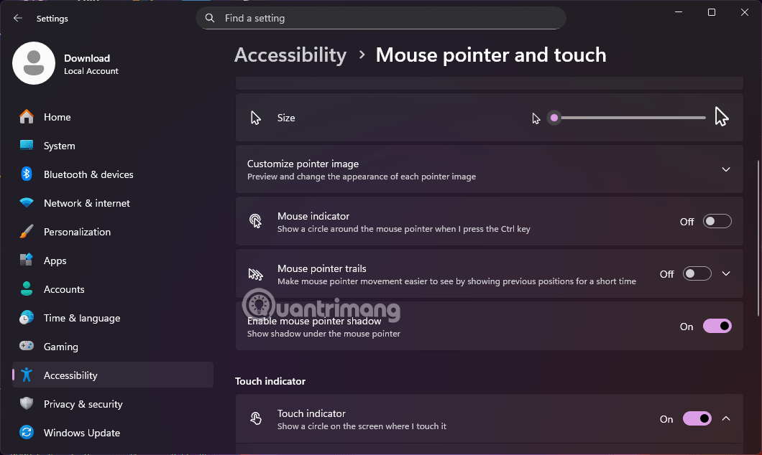Click the Windows Update icon
The width and height of the screenshot is (762, 455).
(x=27, y=433)
